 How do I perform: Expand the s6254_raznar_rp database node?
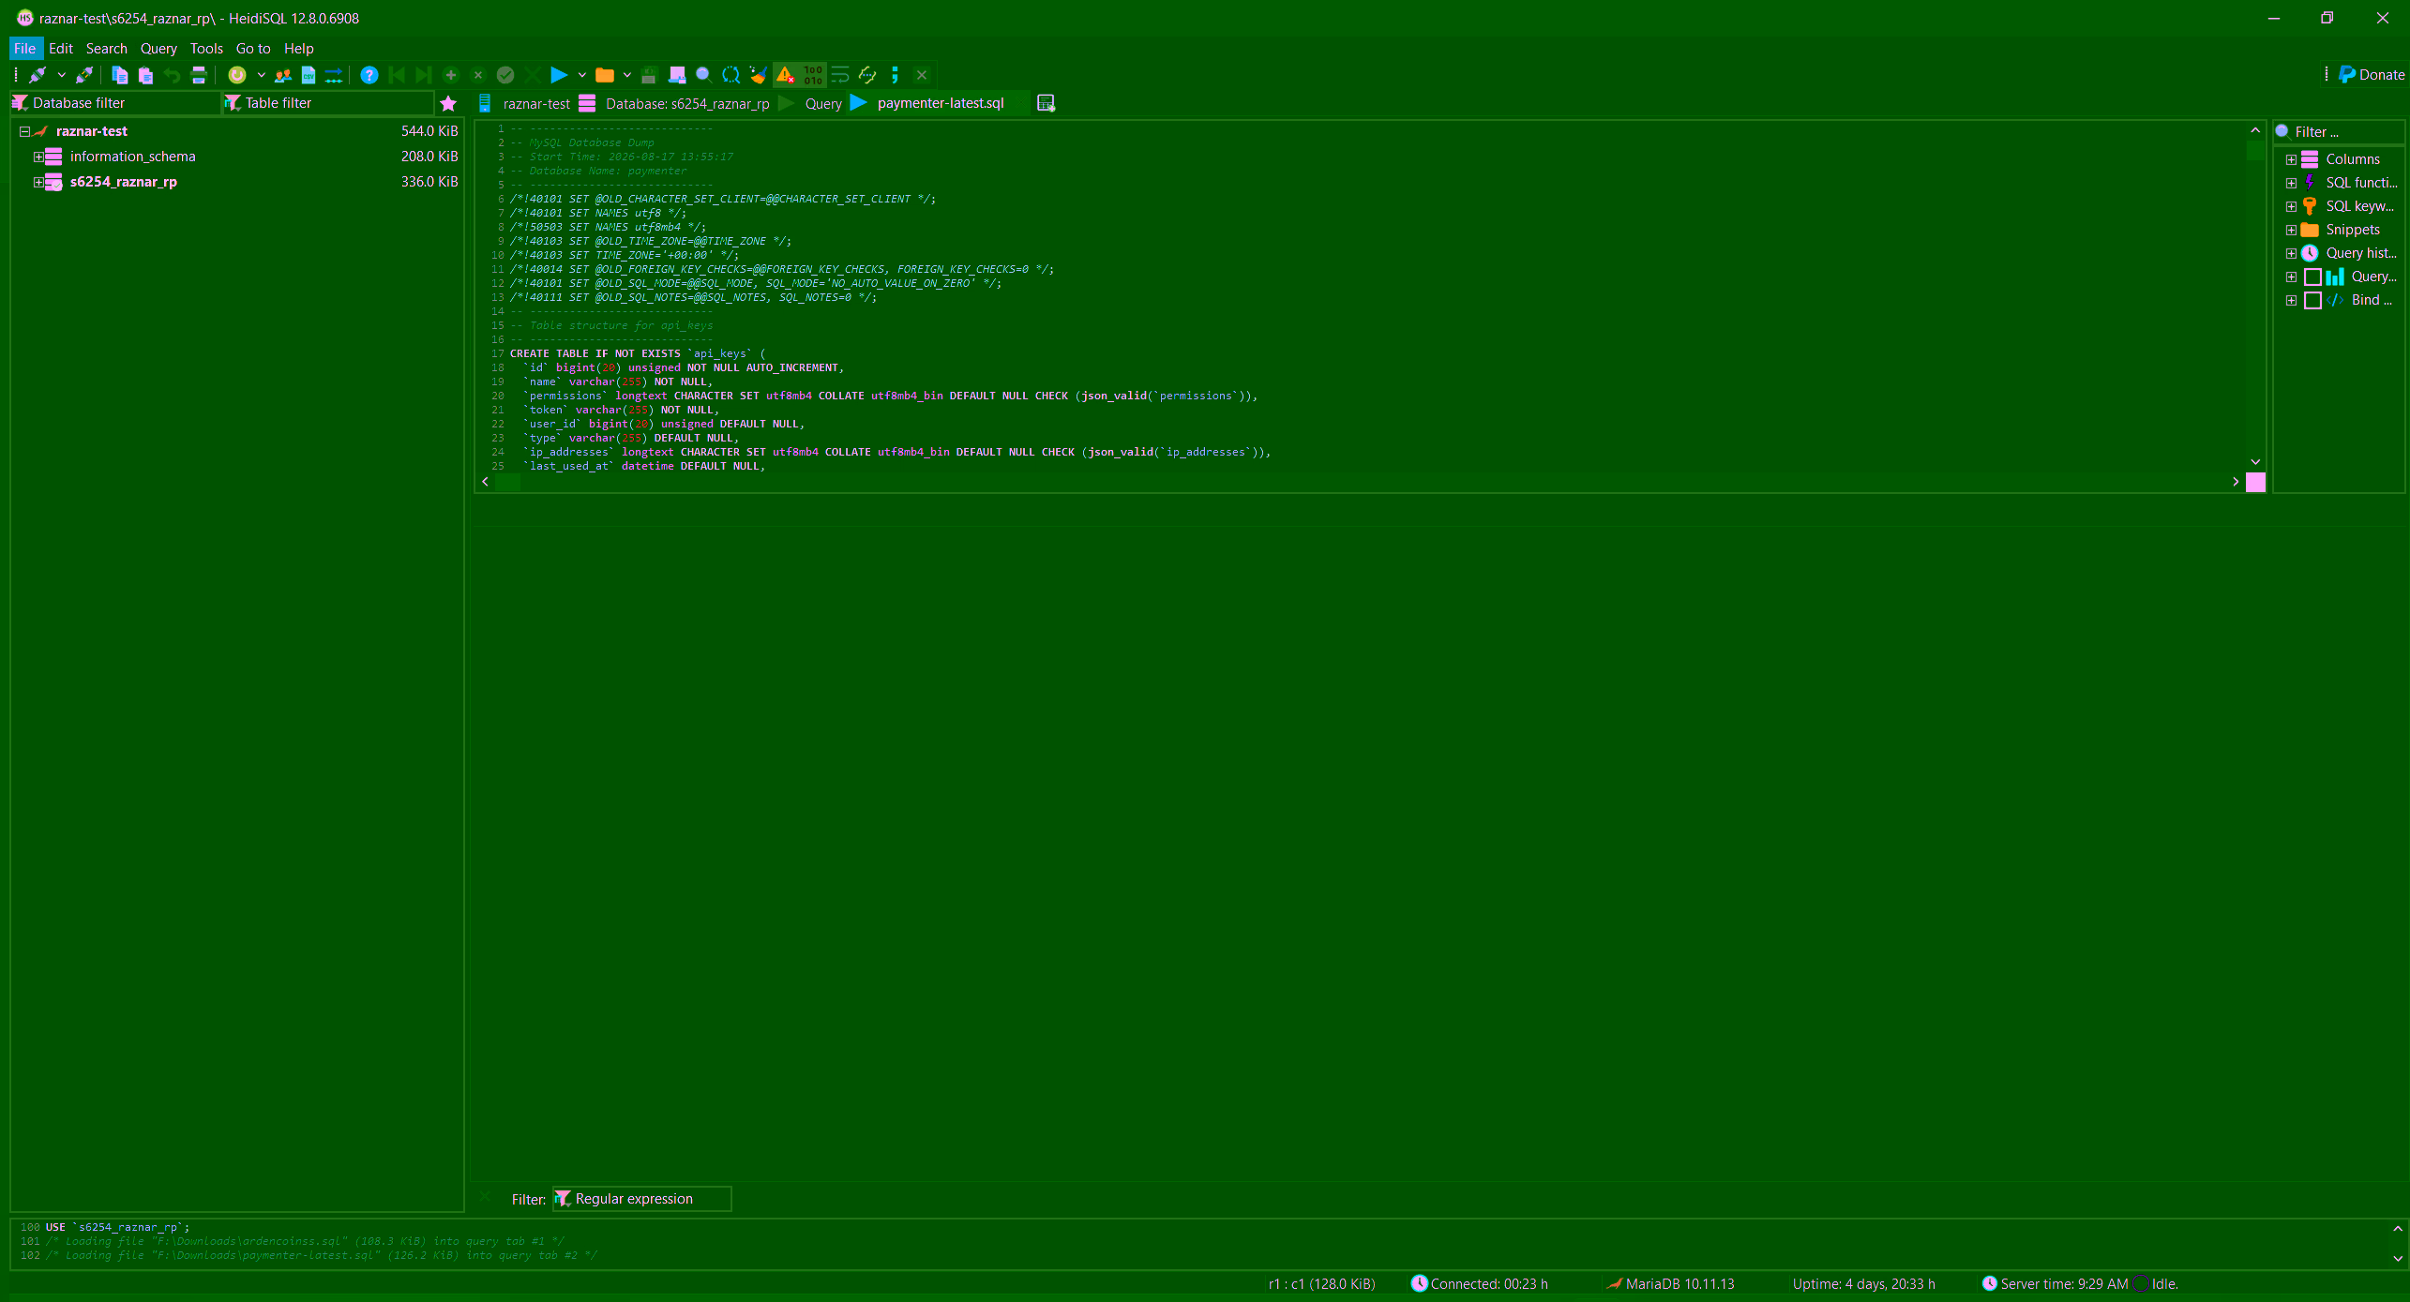(38, 182)
